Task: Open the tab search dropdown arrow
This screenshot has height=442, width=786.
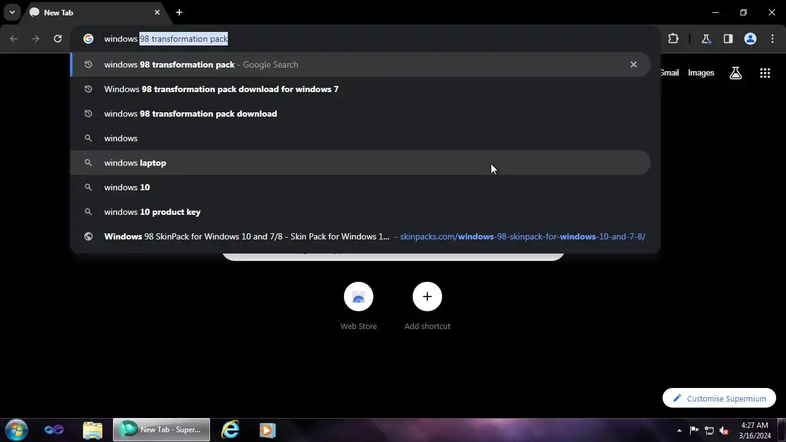Action: (12, 12)
